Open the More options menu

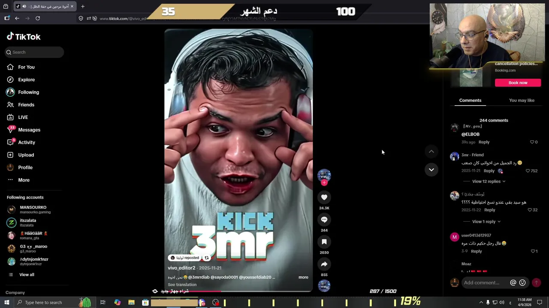[18, 180]
